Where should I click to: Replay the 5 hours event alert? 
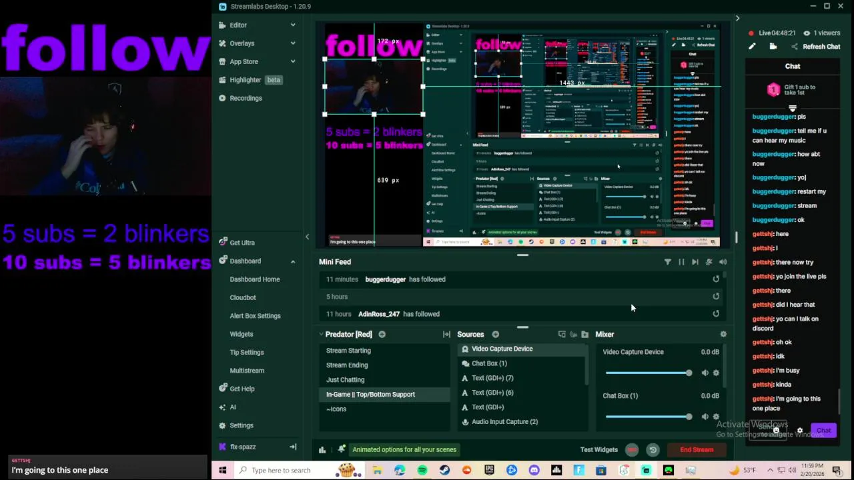(716, 297)
